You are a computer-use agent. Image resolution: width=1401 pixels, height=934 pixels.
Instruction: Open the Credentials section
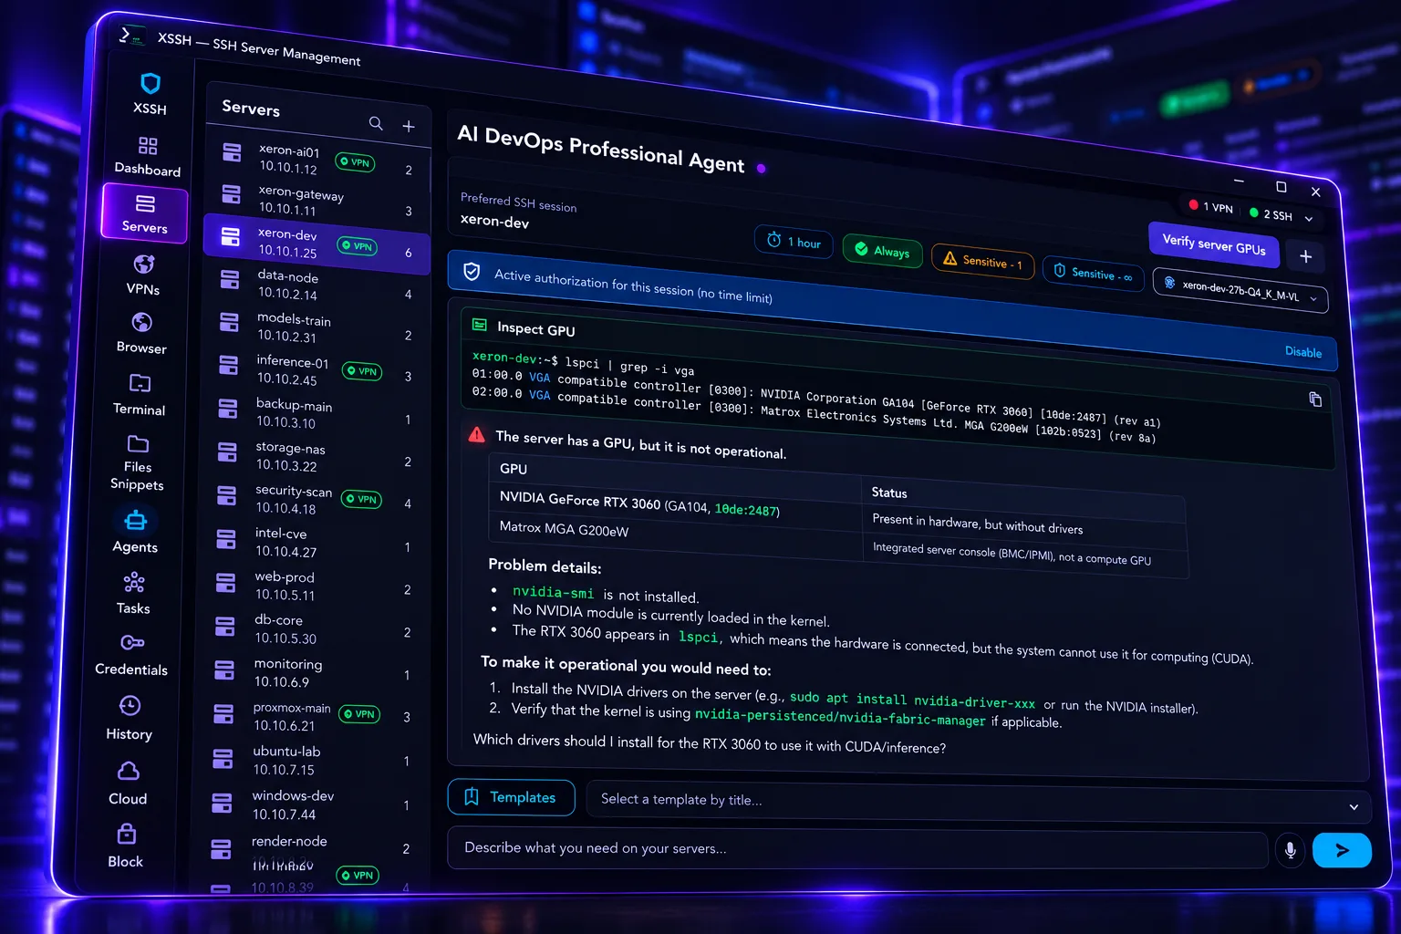(131, 655)
